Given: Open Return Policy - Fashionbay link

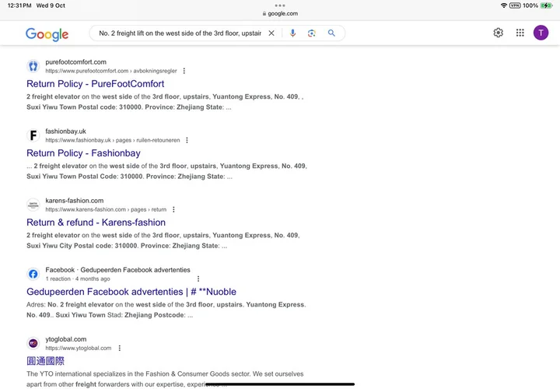Looking at the screenshot, I should point(83,153).
